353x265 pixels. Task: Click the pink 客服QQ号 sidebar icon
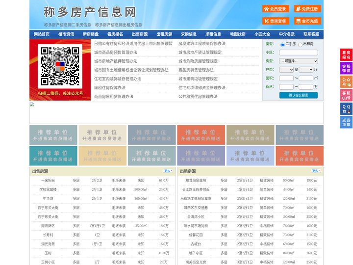pos(346,95)
